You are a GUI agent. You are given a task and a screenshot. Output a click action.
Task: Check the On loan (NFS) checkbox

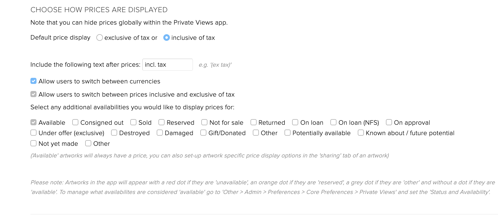click(333, 122)
